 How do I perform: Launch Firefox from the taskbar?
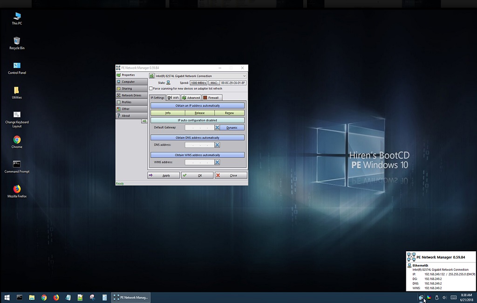click(x=56, y=297)
